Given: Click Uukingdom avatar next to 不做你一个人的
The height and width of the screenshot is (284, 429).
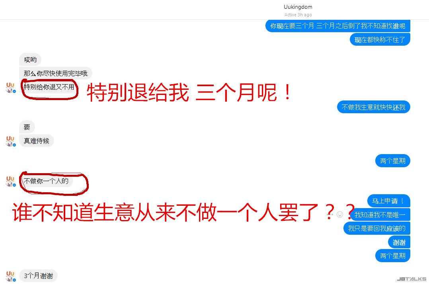Looking at the screenshot, I should [11, 181].
